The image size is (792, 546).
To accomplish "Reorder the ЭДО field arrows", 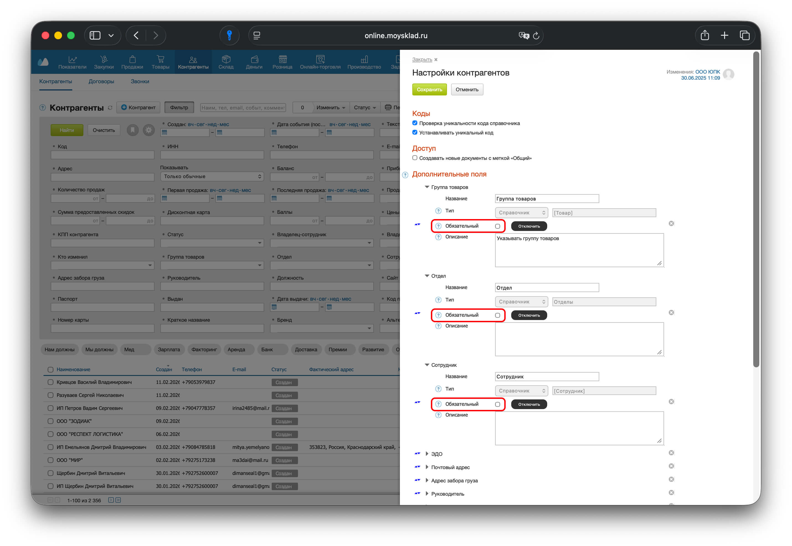I will click(x=417, y=453).
